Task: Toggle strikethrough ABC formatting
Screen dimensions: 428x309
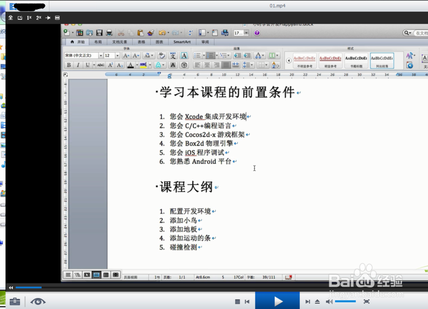Action: coord(100,65)
